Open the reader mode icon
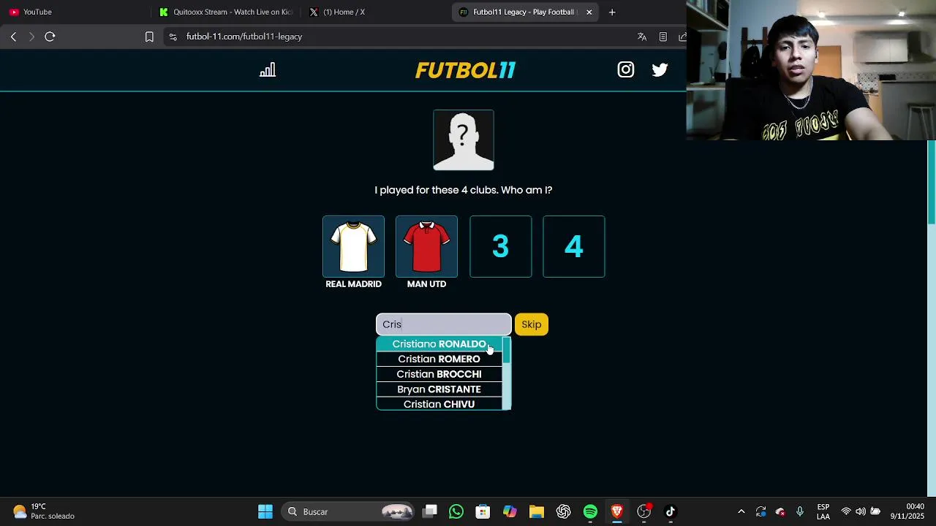The width and height of the screenshot is (936, 526). pyautogui.click(x=663, y=37)
